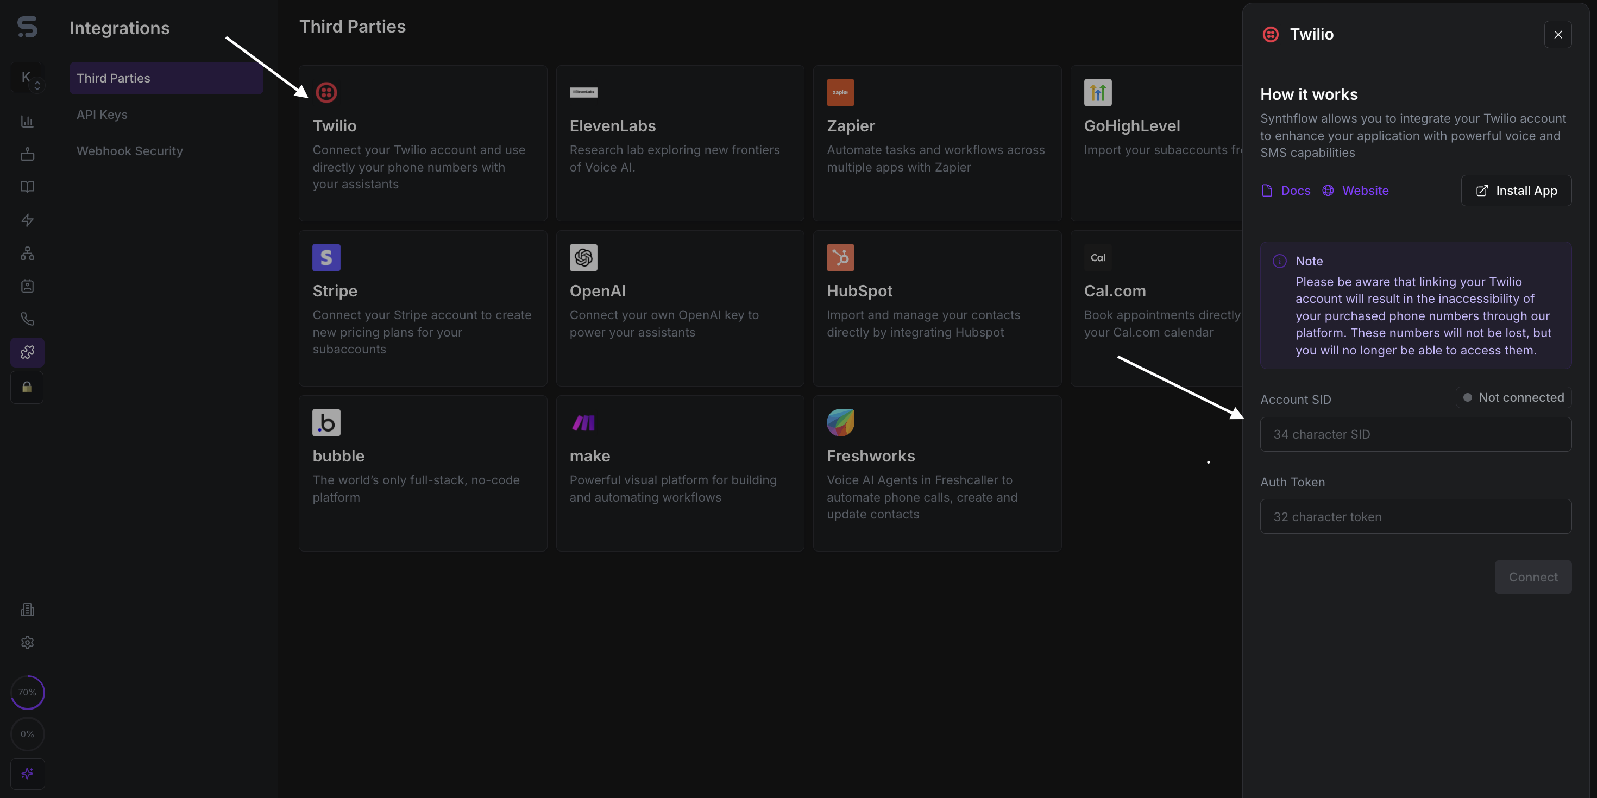Click the OpenAI logo icon
Viewport: 1597px width, 798px height.
tap(583, 258)
